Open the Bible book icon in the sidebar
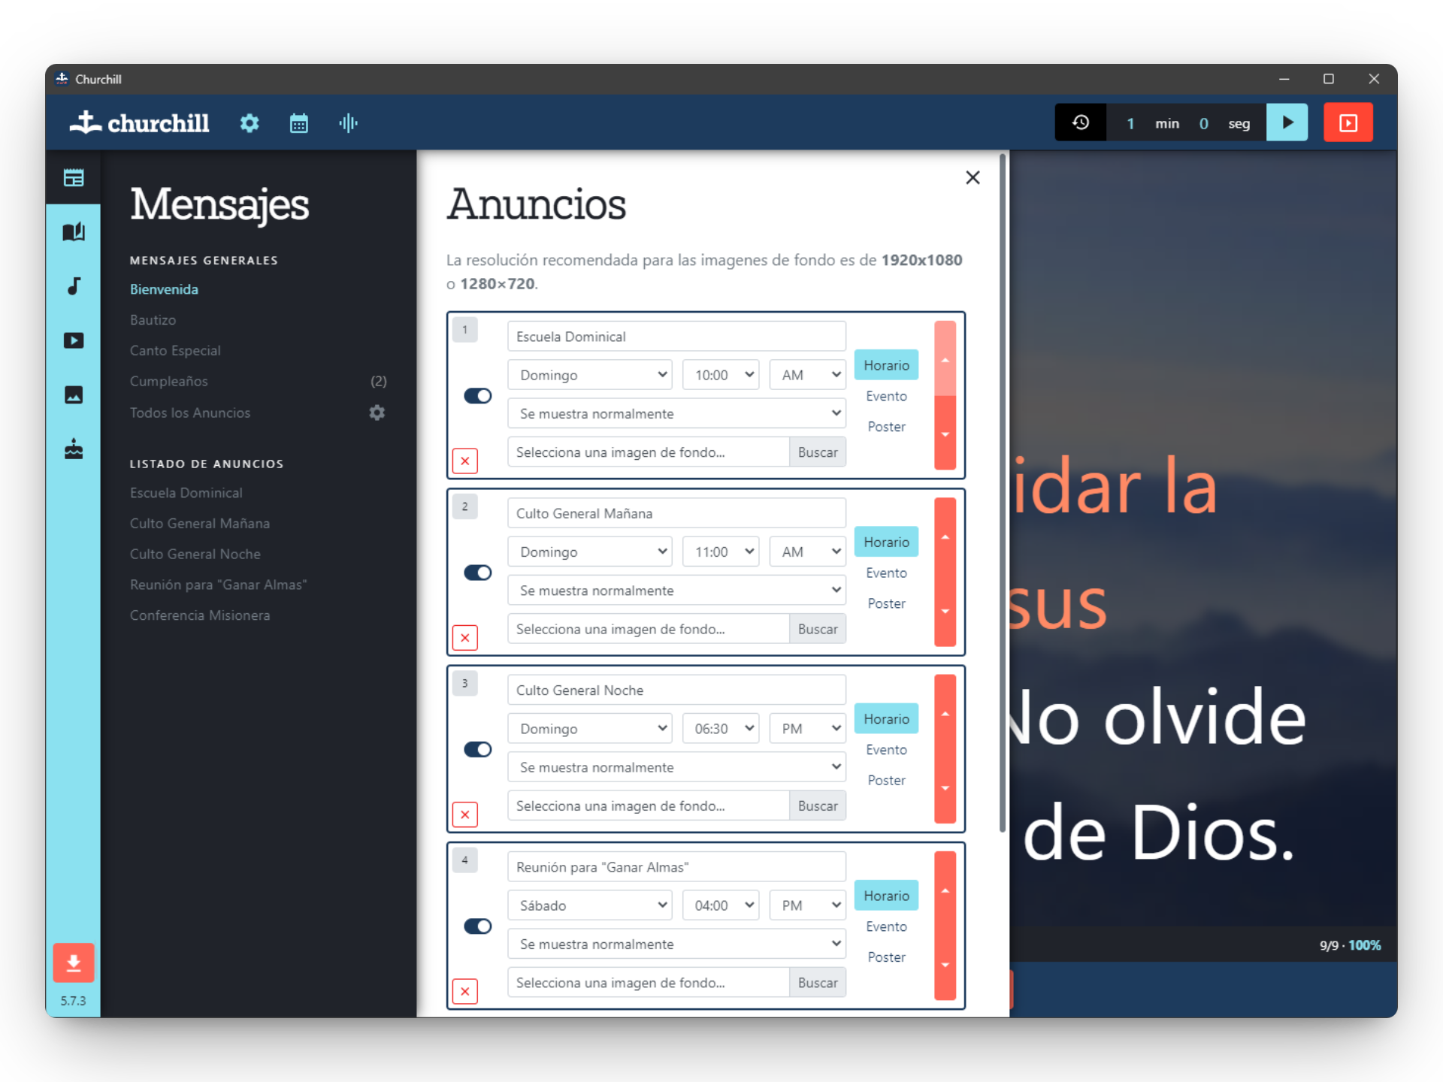1443x1082 pixels. pos(74,231)
